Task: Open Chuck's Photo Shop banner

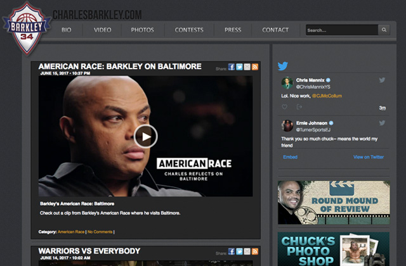Action: (334, 249)
